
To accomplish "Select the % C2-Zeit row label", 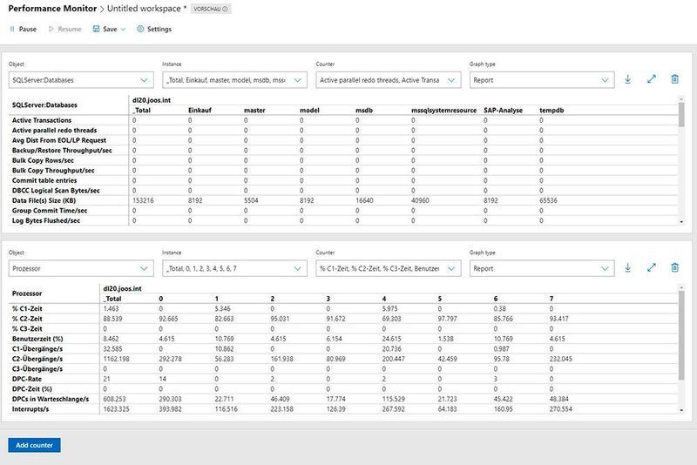I will [27, 319].
